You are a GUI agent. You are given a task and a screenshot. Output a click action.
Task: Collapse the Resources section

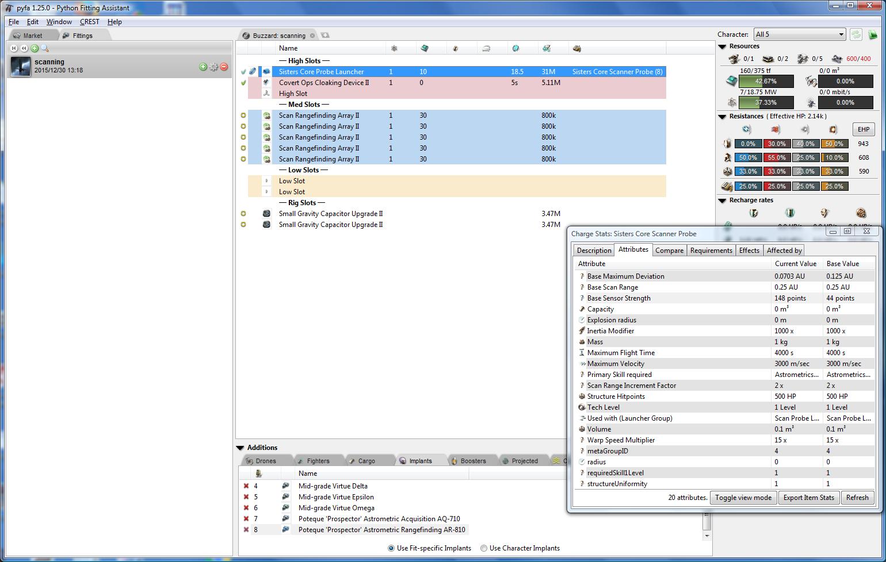click(723, 47)
